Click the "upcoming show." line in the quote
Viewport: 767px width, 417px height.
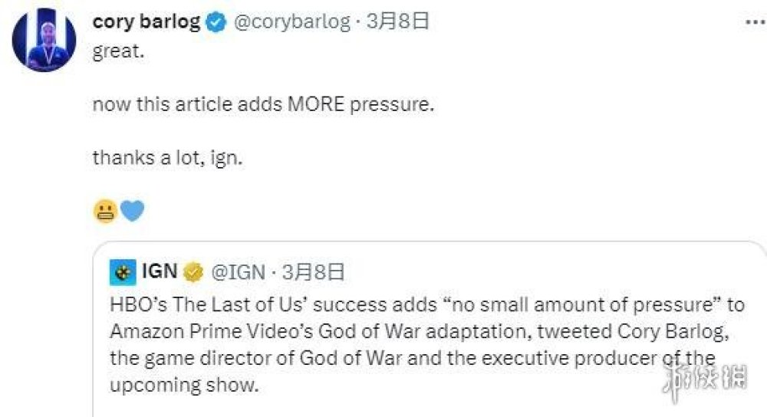[x=184, y=384]
